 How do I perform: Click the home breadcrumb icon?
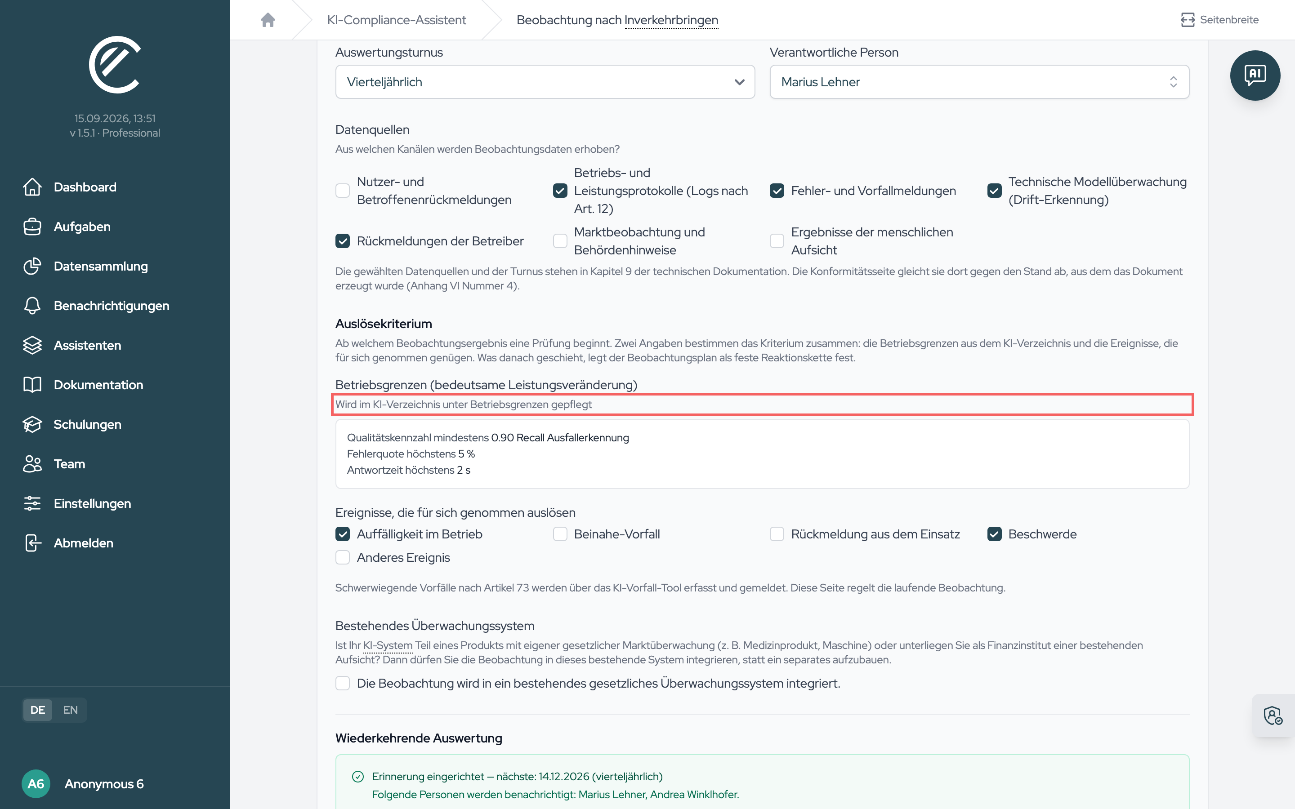268,20
